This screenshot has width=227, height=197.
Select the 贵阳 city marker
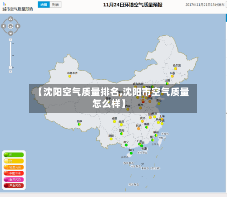122,134
